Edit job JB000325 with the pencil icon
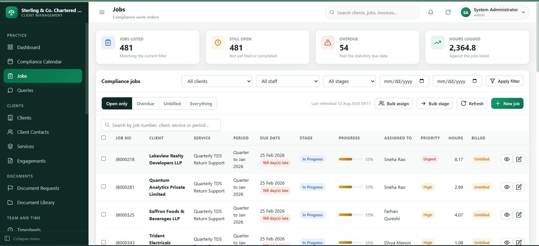This screenshot has height=246, width=539. [x=519, y=215]
